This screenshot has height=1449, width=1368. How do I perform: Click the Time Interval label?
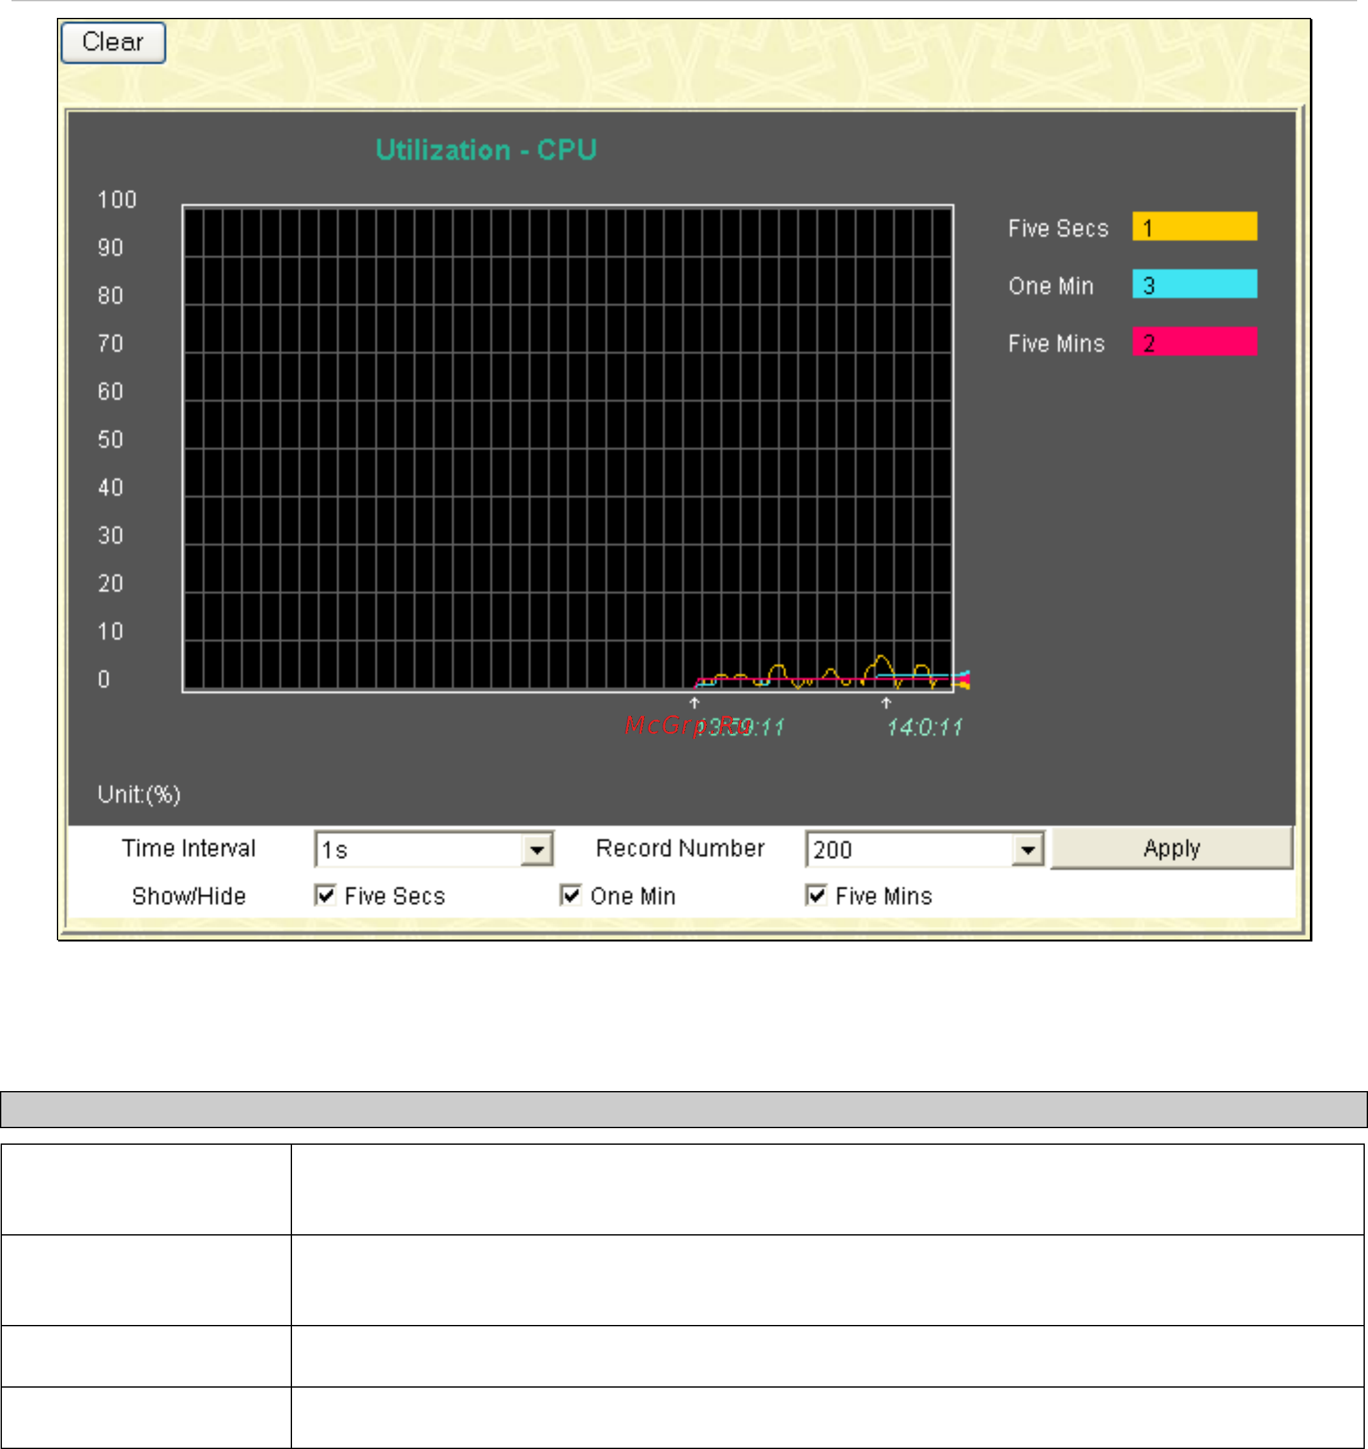click(188, 849)
